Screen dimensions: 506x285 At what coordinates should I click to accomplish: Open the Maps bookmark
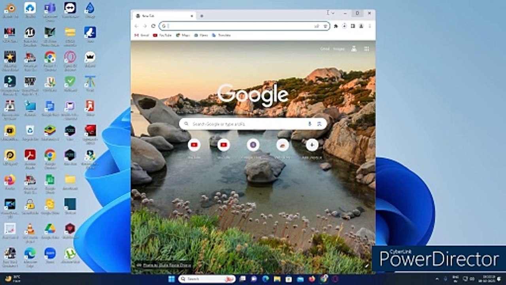(x=183, y=35)
